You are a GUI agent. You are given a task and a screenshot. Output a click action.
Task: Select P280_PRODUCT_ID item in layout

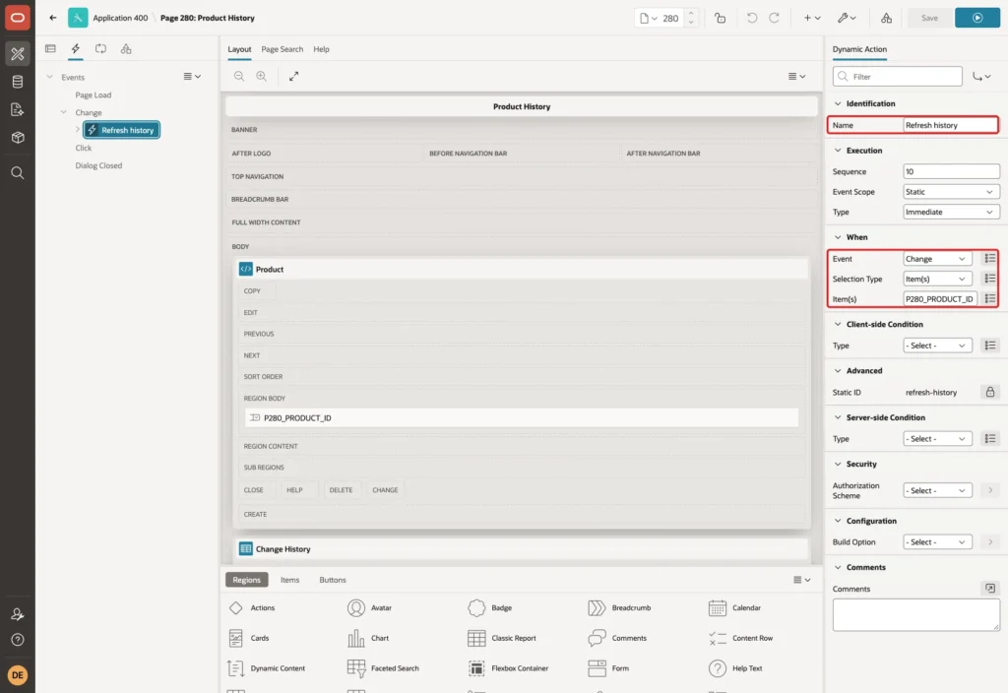(x=522, y=417)
